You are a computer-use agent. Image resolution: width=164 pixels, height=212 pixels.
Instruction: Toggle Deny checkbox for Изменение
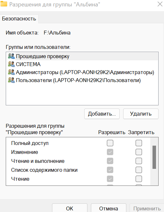point(139,152)
